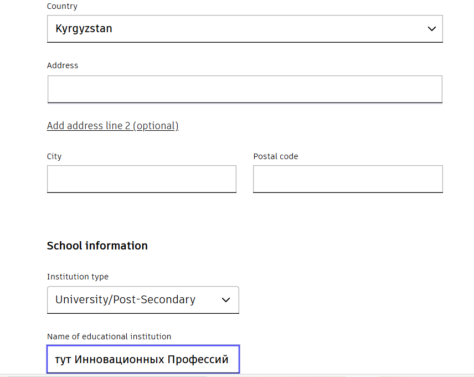Select the University/Post-Secondary text
Viewport: 474px width, 377px height.
click(125, 300)
